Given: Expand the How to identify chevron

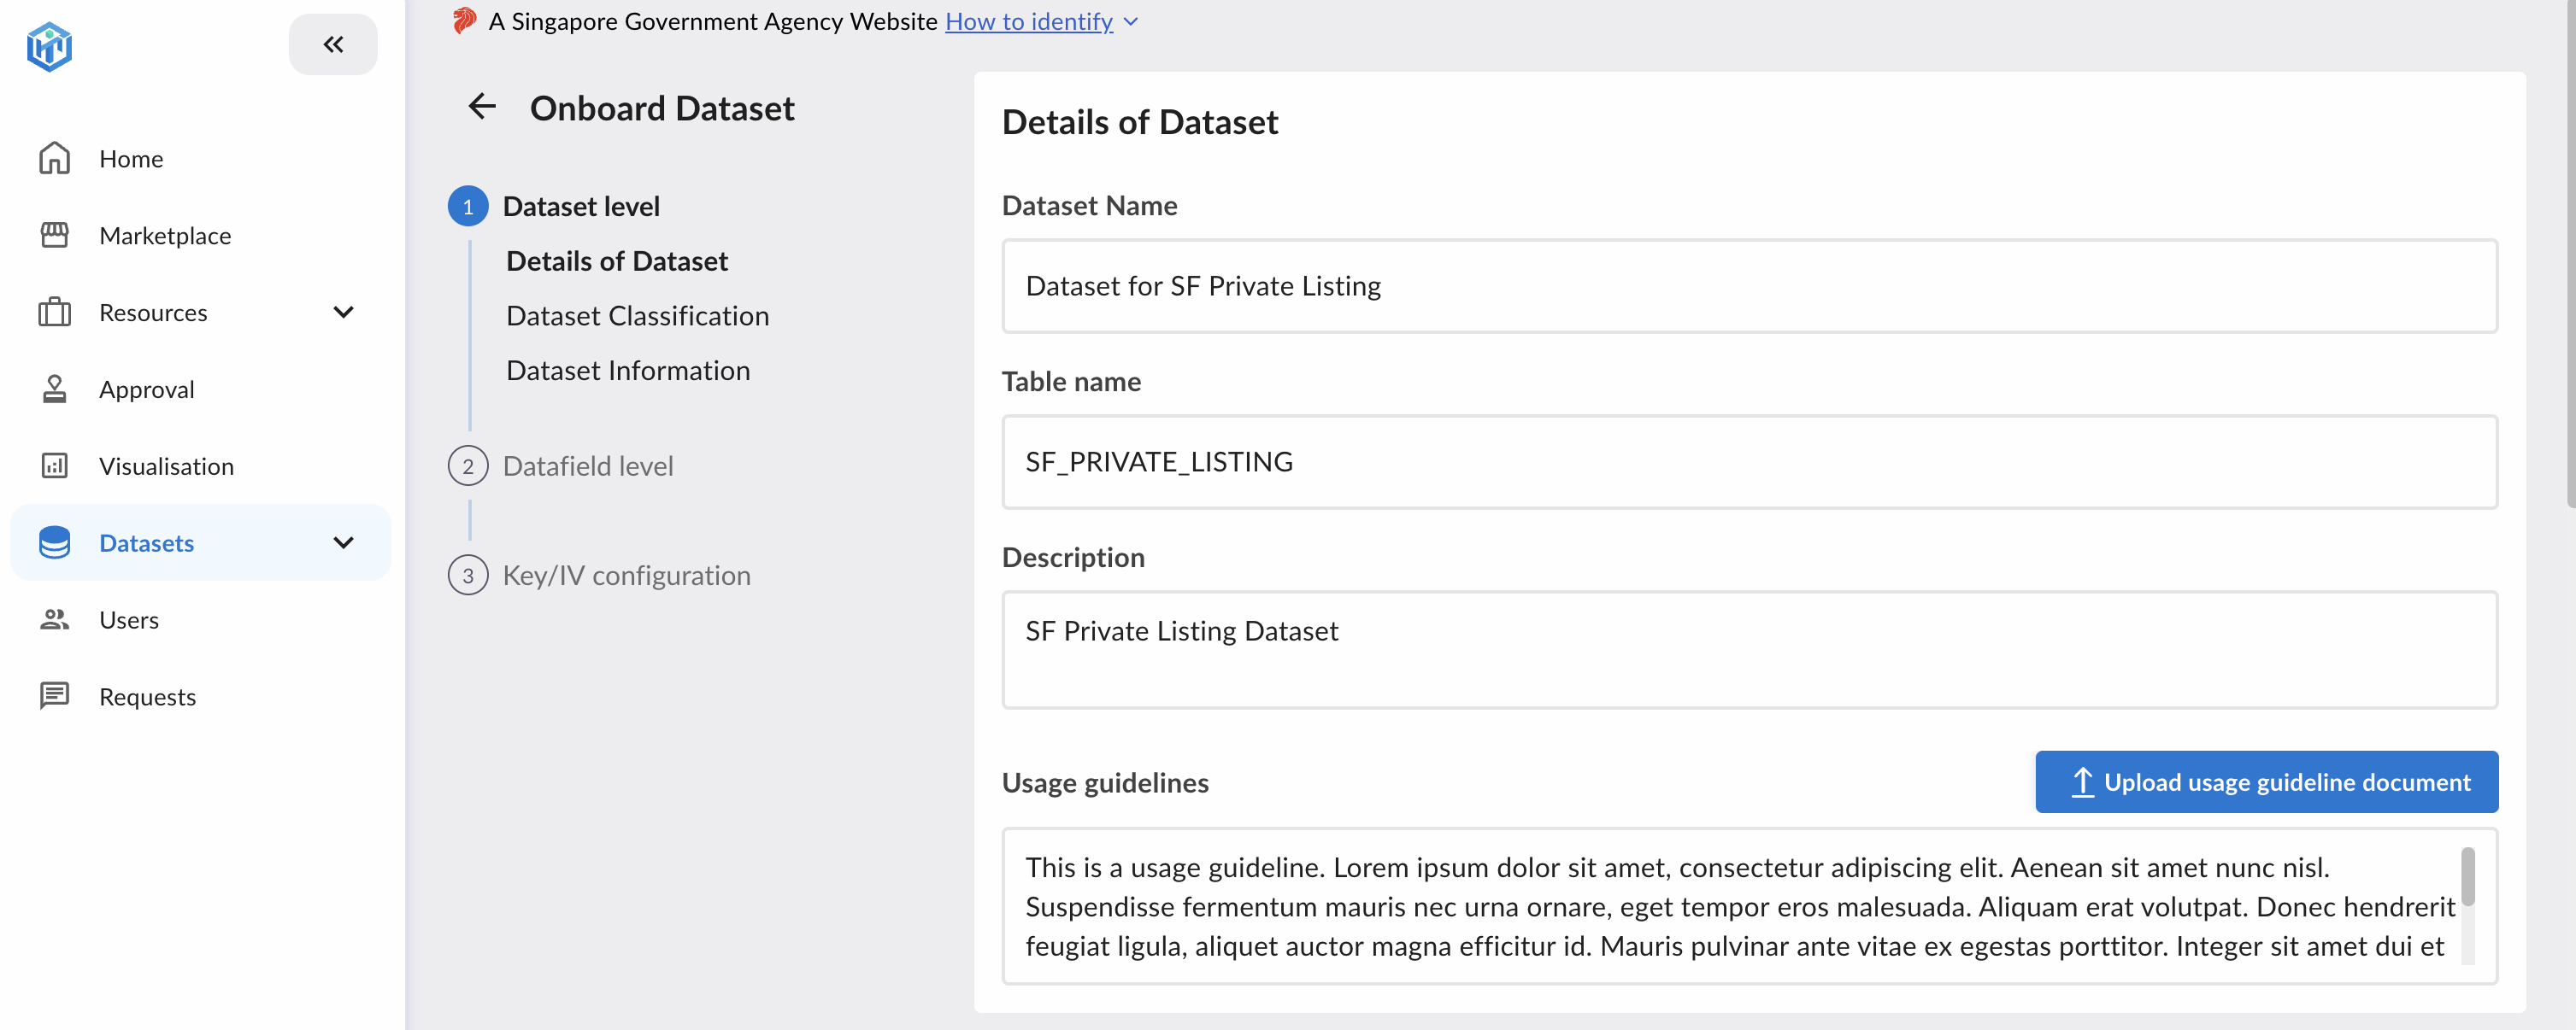Looking at the screenshot, I should [1131, 22].
